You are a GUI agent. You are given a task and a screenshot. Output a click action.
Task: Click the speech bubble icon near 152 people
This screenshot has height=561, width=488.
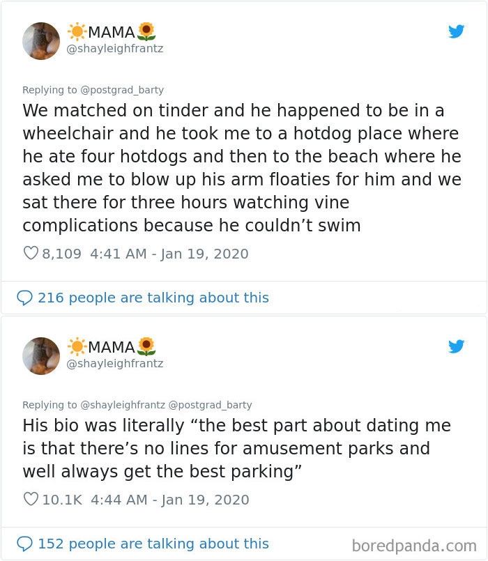pos(24,544)
